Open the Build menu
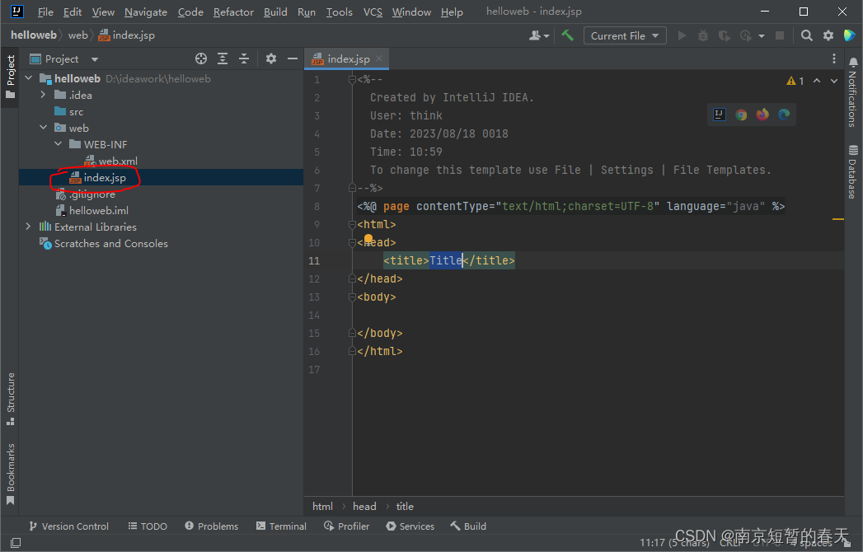This screenshot has height=552, width=863. pyautogui.click(x=275, y=12)
